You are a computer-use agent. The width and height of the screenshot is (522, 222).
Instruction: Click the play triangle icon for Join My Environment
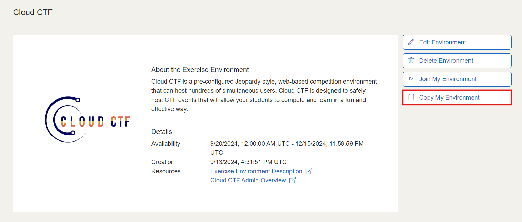[x=411, y=79]
